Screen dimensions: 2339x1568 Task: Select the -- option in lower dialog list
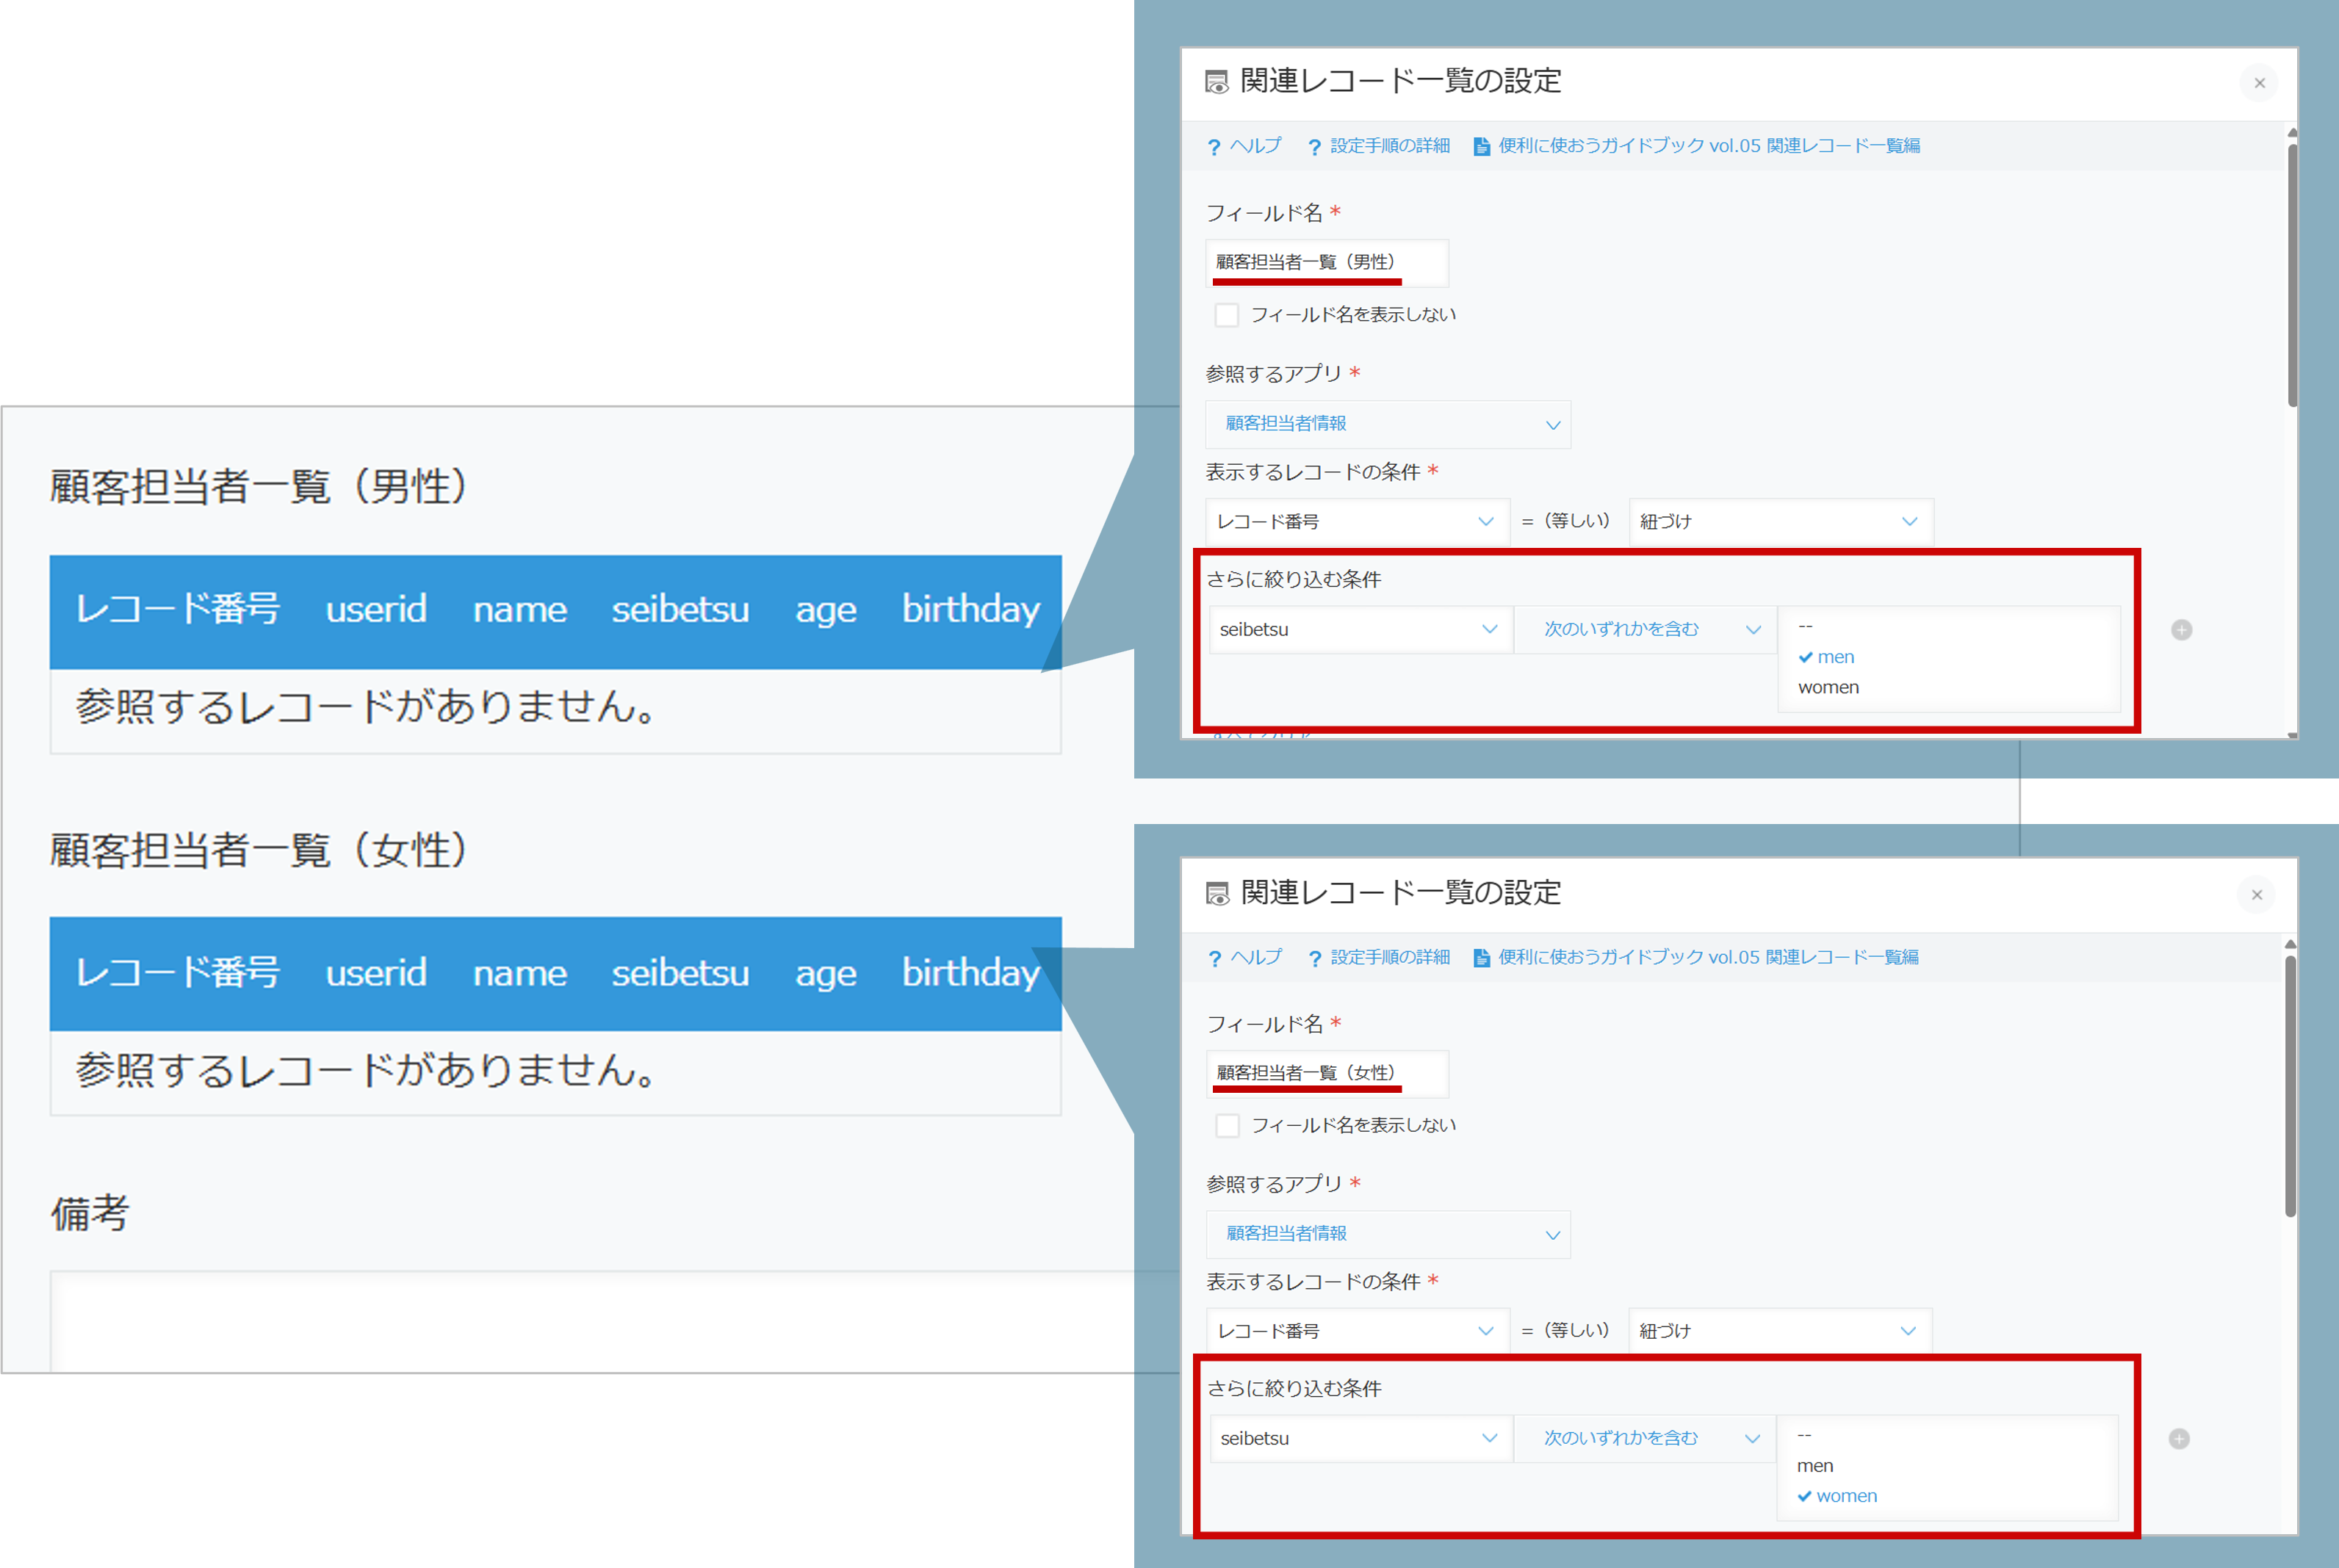1805,1436
